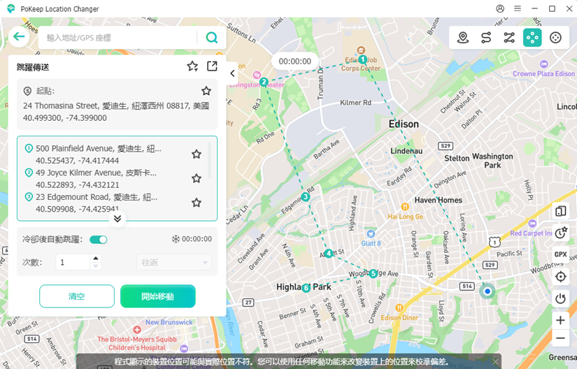Open the multi-device management icon
The image size is (577, 369).
point(560,211)
